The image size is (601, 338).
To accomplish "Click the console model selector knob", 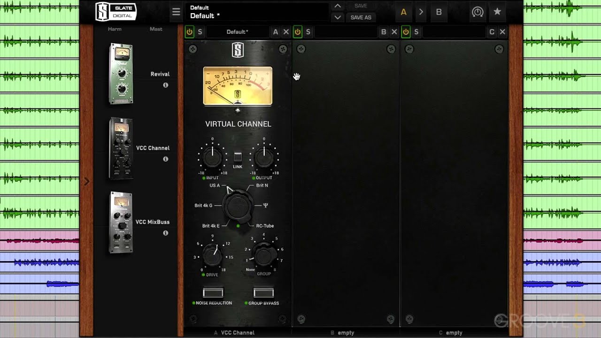I will (x=238, y=207).
